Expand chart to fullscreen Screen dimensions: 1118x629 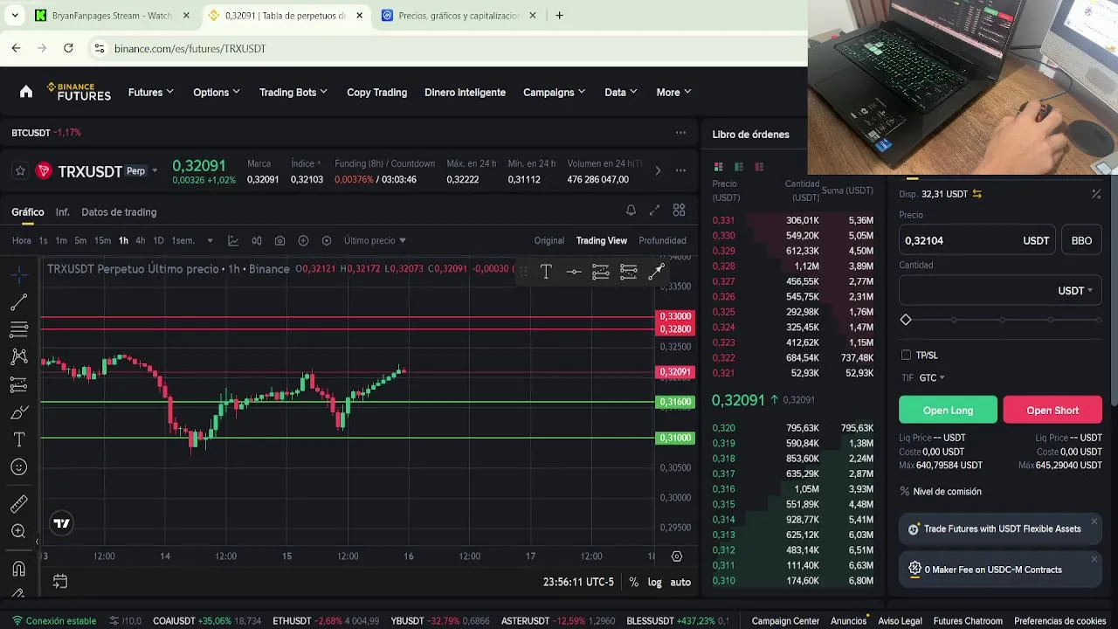(x=654, y=211)
